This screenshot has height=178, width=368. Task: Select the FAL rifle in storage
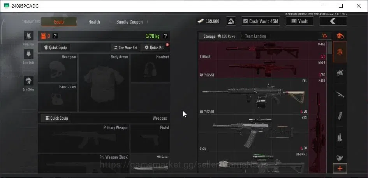click(x=254, y=96)
